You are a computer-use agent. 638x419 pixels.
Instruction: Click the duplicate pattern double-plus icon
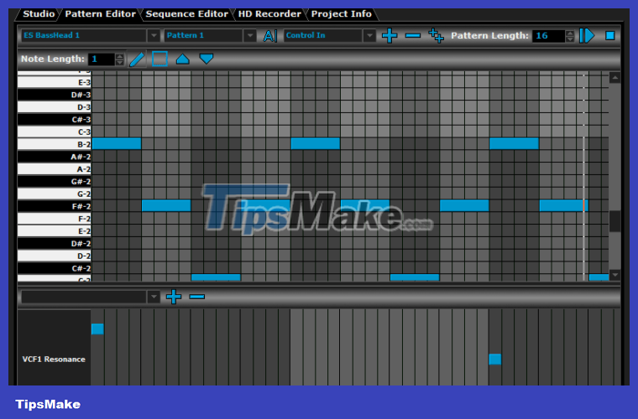[436, 36]
